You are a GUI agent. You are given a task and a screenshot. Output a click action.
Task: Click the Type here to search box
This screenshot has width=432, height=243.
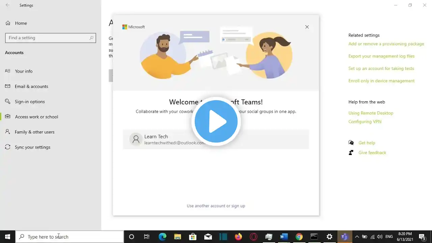[x=70, y=237]
